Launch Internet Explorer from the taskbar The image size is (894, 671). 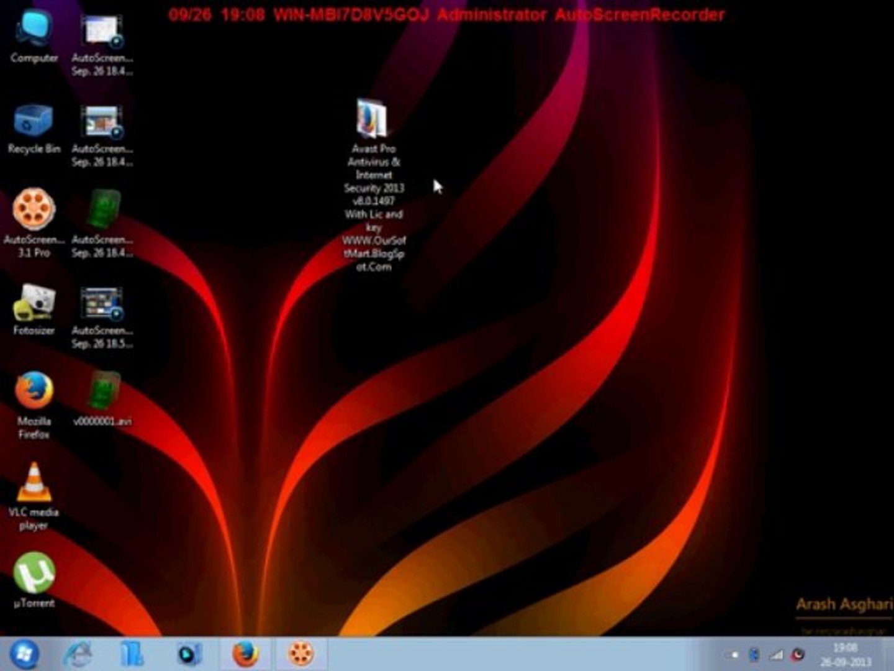(78, 654)
